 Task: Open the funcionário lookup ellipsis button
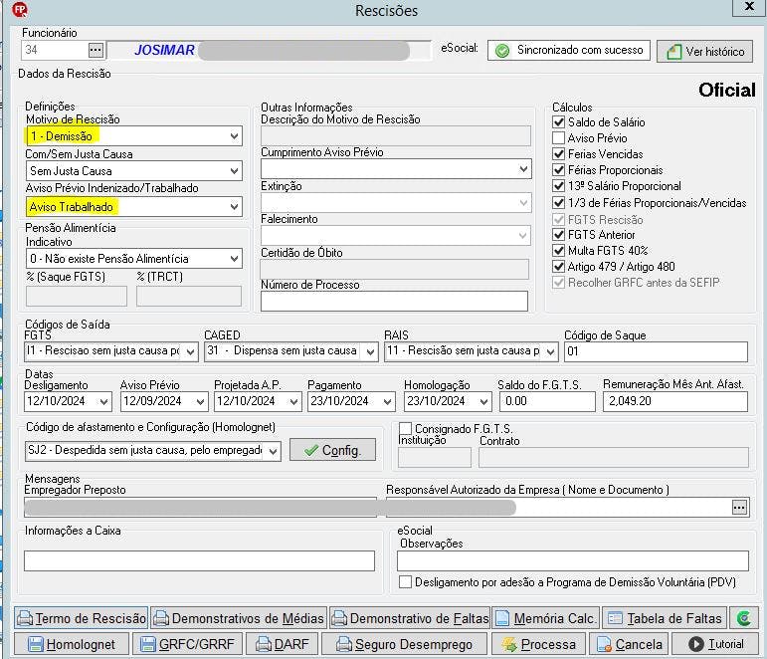click(96, 50)
